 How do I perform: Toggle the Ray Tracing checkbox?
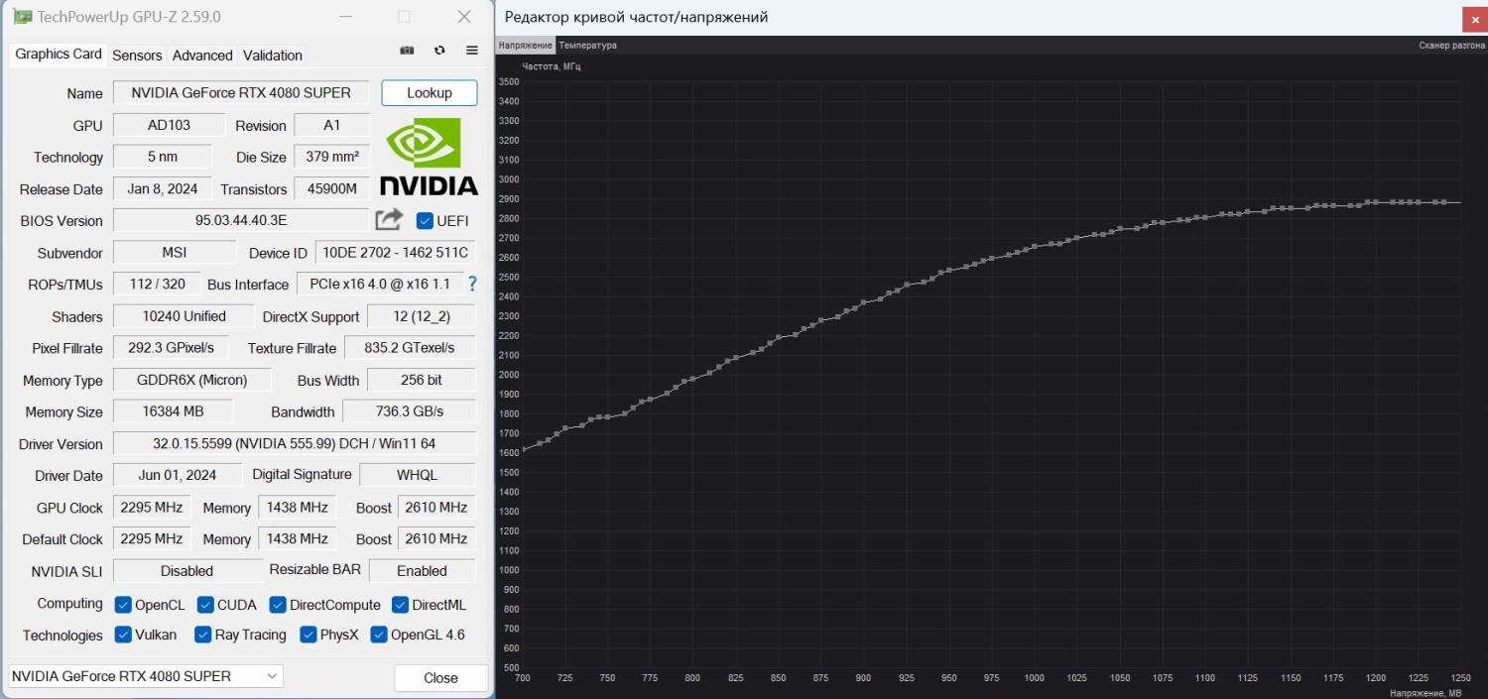point(203,634)
